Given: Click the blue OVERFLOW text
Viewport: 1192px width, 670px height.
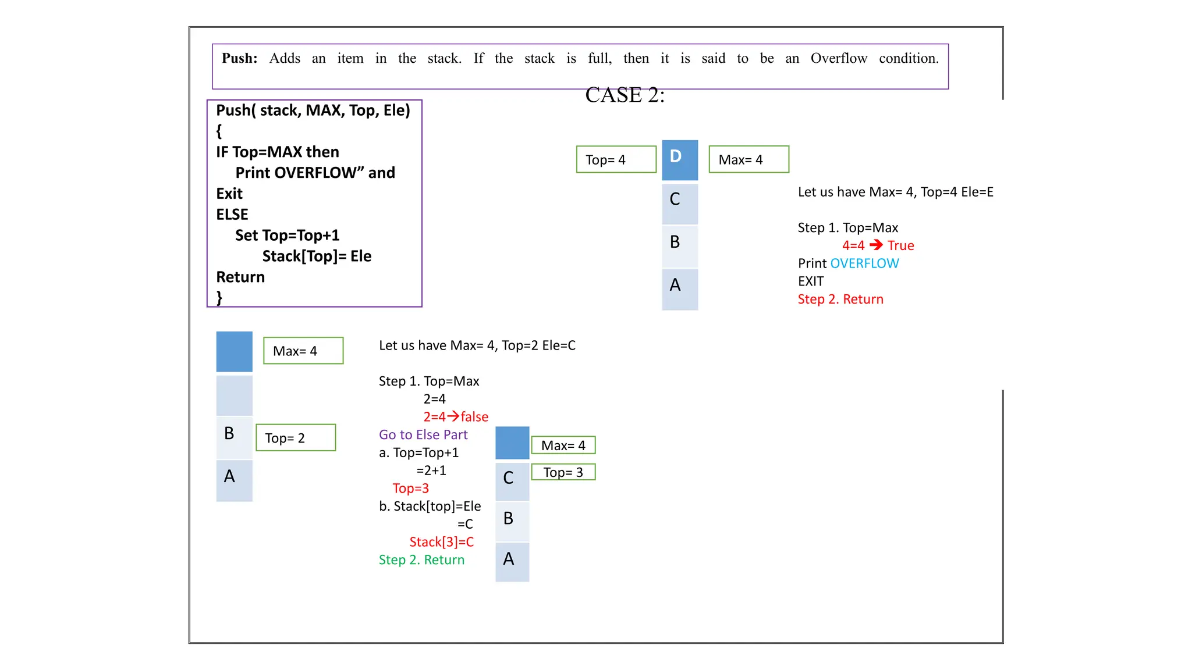Looking at the screenshot, I should pyautogui.click(x=864, y=263).
